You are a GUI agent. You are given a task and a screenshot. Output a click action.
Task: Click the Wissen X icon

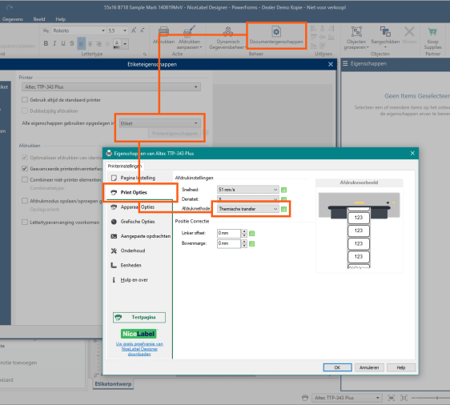pos(409,31)
